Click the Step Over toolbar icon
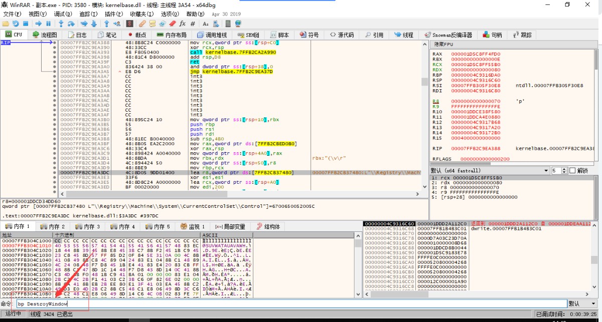This screenshot has height=322, width=602. point(71,24)
